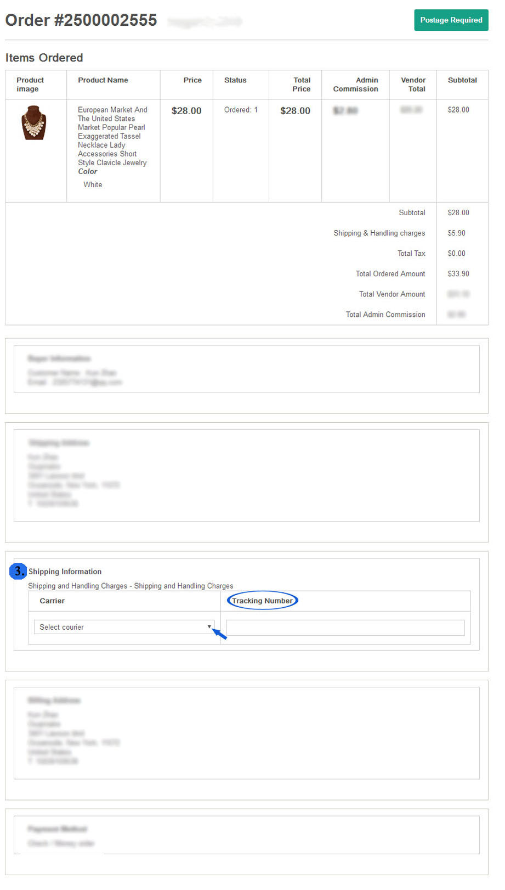Click the Ordered: 1 status text
The width and height of the screenshot is (505, 890).
point(241,110)
